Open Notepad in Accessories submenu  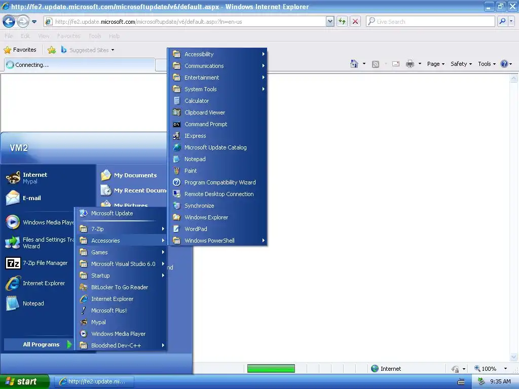click(217, 159)
